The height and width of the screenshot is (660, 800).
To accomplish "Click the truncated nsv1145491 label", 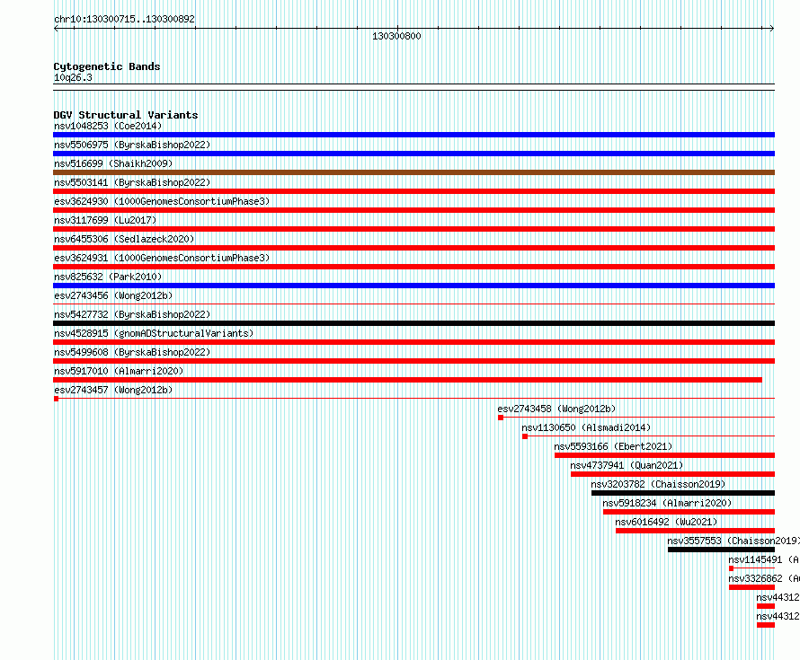I will (x=764, y=559).
